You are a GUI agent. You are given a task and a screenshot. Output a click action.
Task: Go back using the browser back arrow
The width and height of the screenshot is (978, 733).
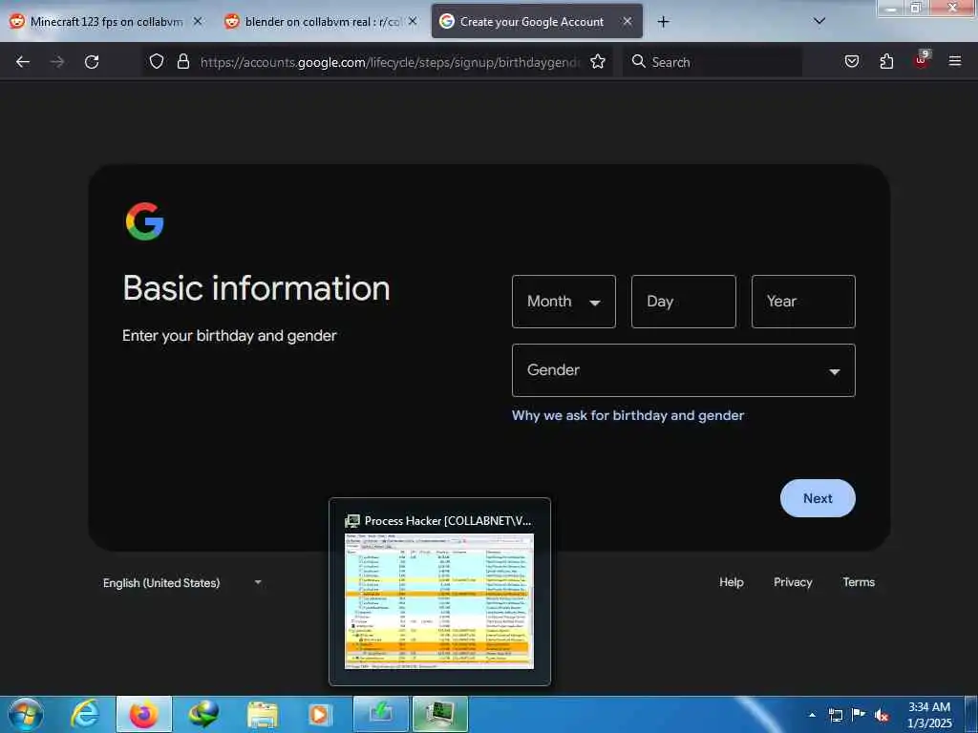[x=23, y=62]
